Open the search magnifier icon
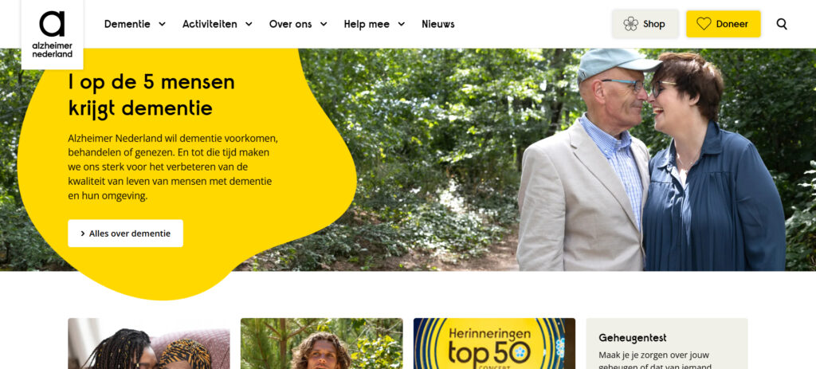This screenshot has width=816, height=369. 782,24
